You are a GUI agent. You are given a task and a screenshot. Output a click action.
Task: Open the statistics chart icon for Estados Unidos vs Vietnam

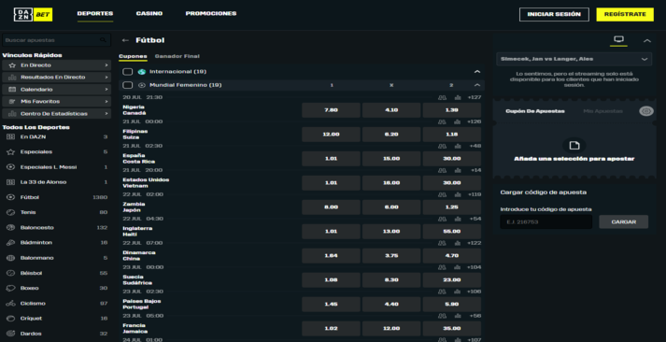[458, 170]
